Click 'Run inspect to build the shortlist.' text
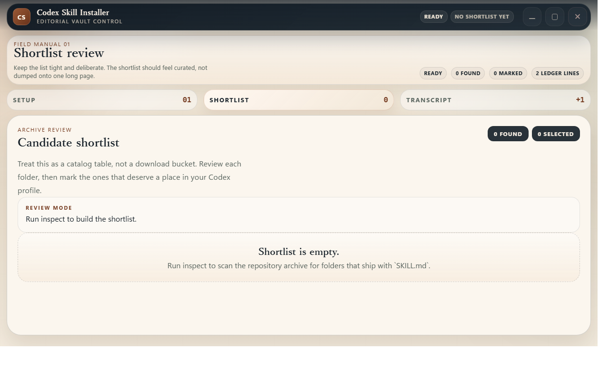This screenshot has width=609, height=390. pos(81,219)
